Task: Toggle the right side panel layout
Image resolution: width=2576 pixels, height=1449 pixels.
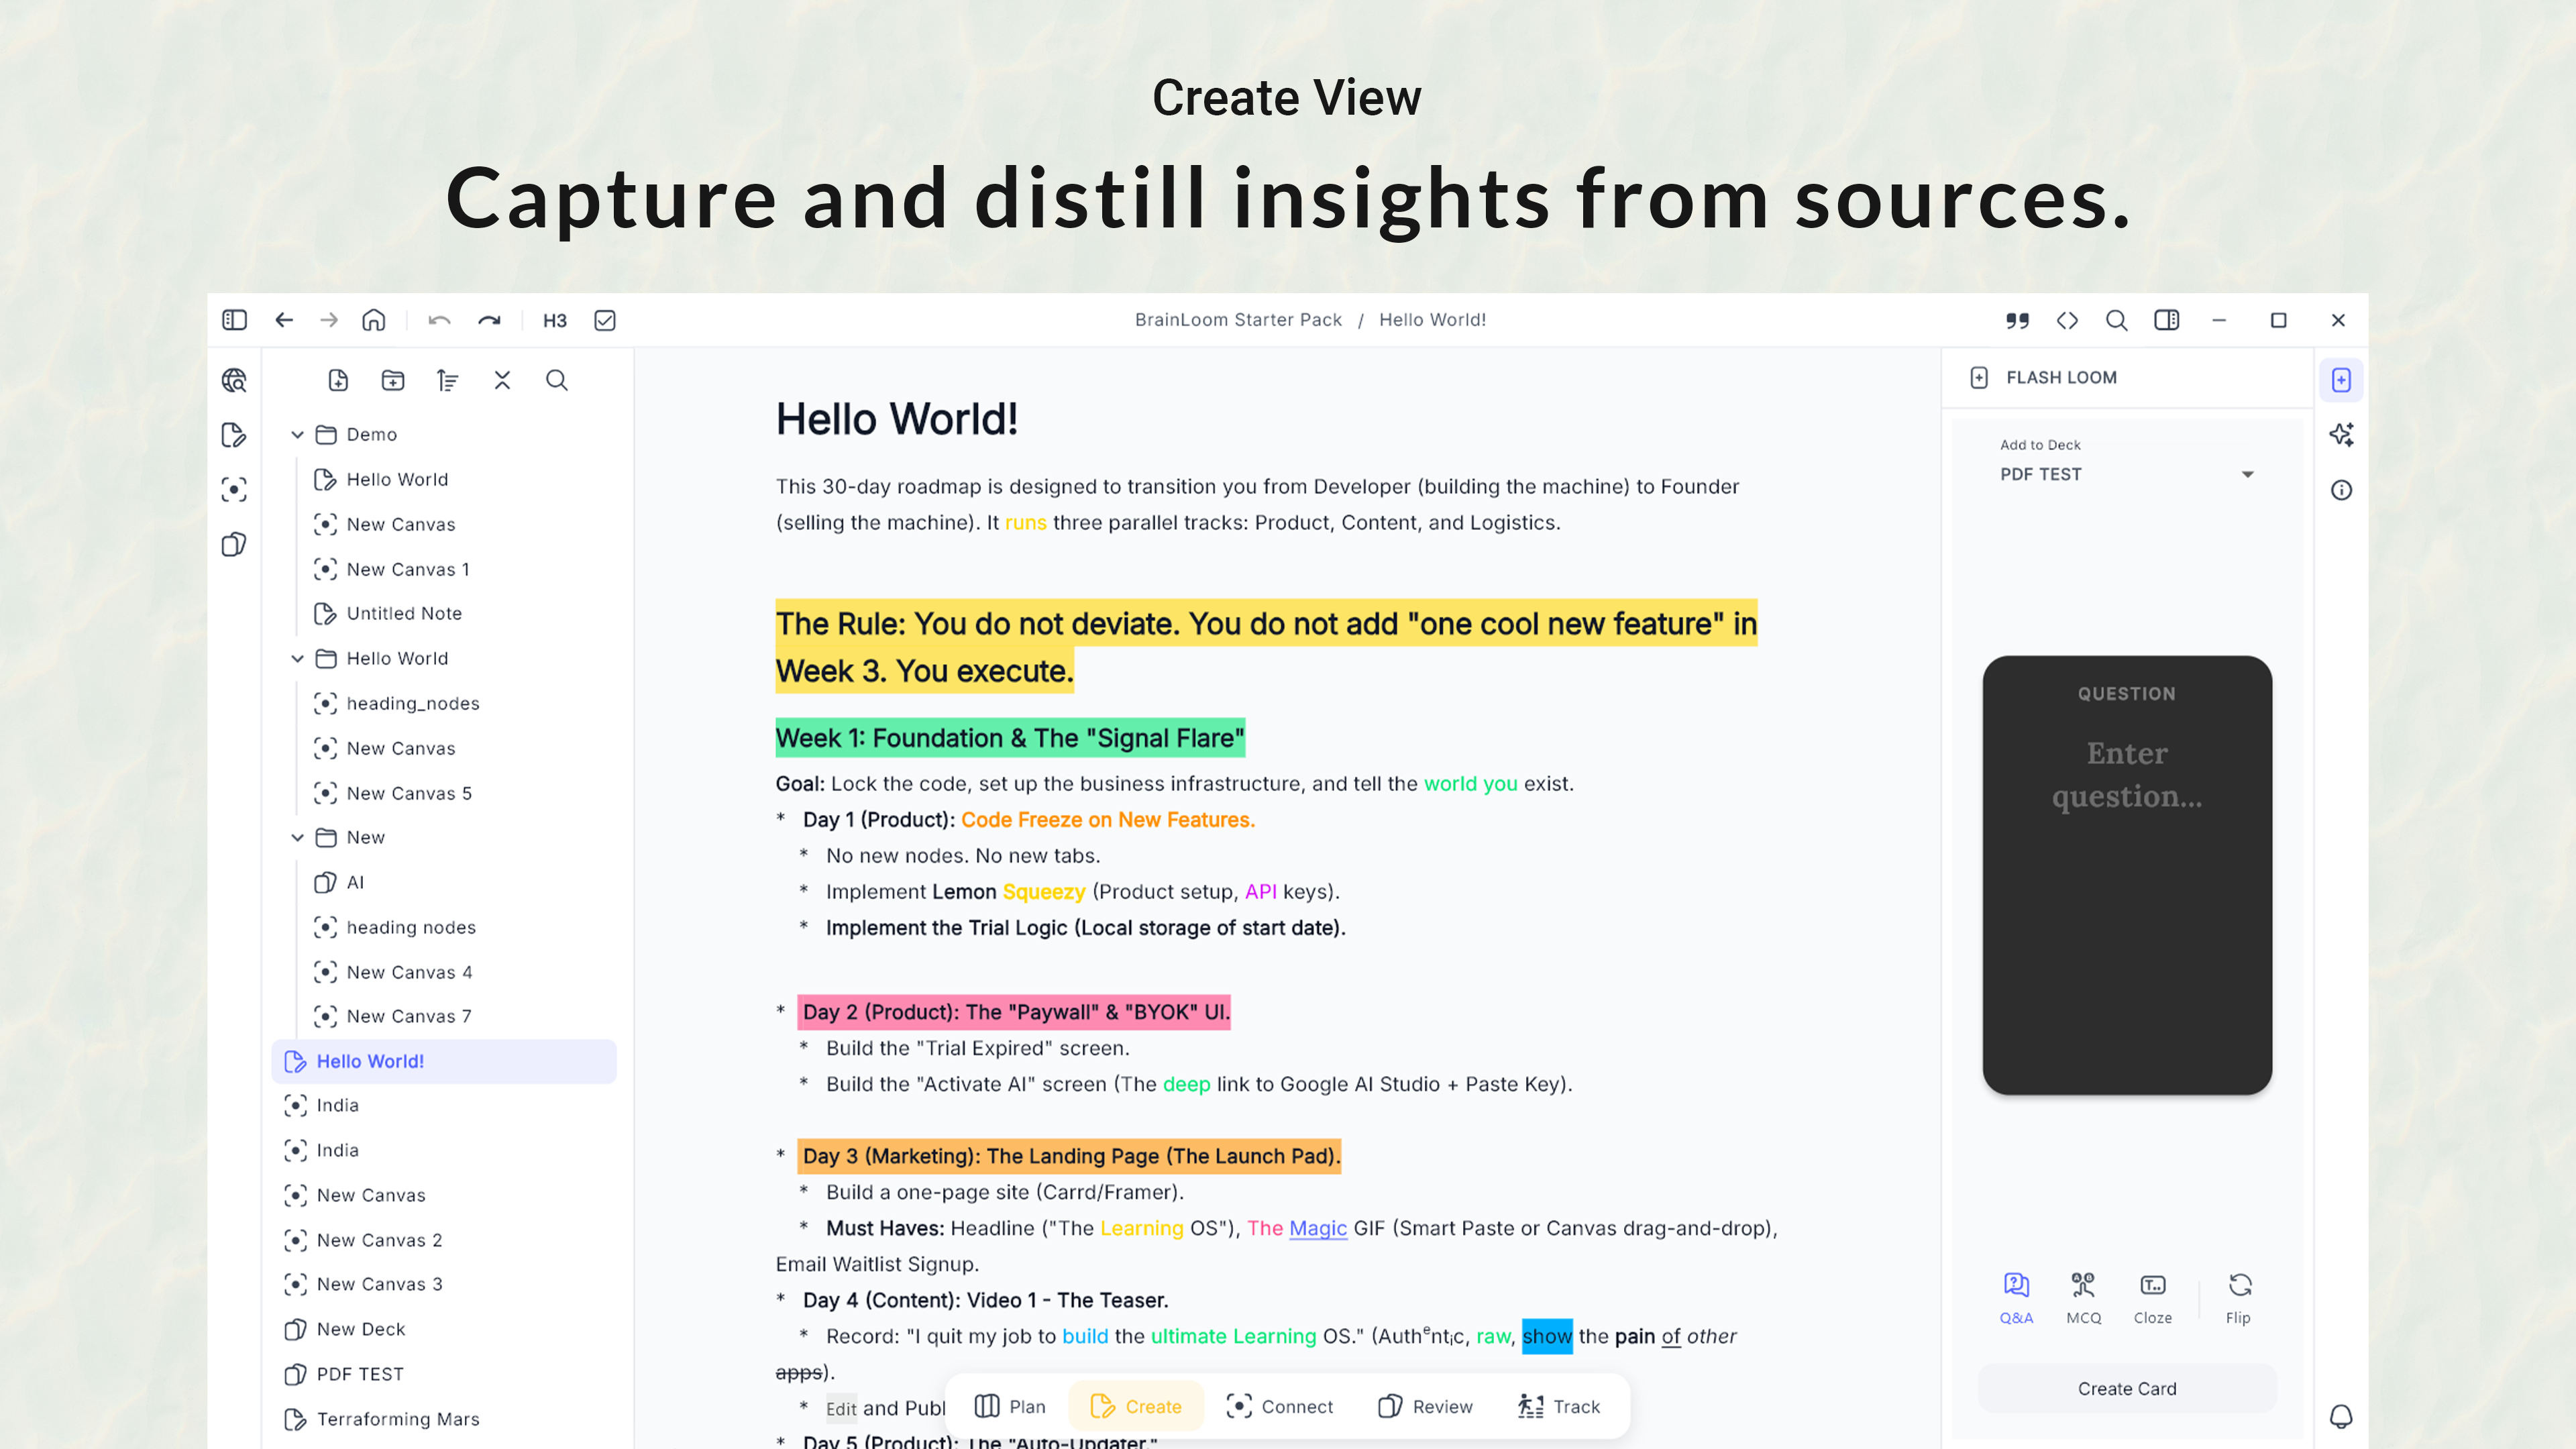Action: click(x=2167, y=320)
